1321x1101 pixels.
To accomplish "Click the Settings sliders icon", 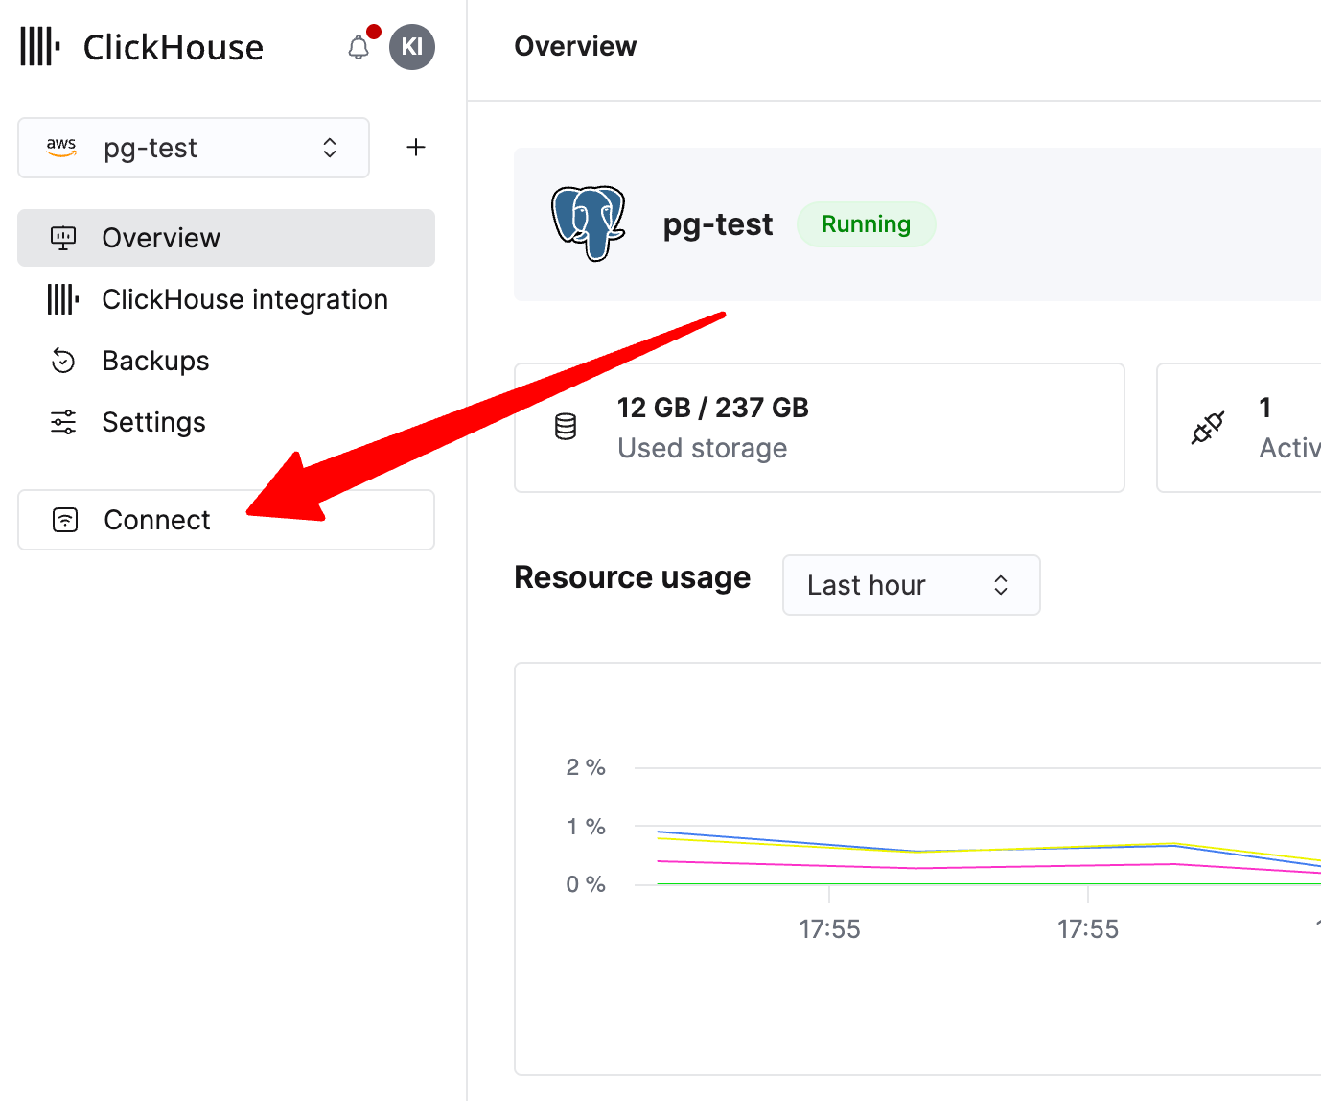I will pyautogui.click(x=62, y=421).
